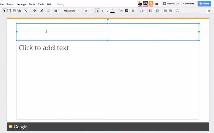Open the Table menu

41,4
